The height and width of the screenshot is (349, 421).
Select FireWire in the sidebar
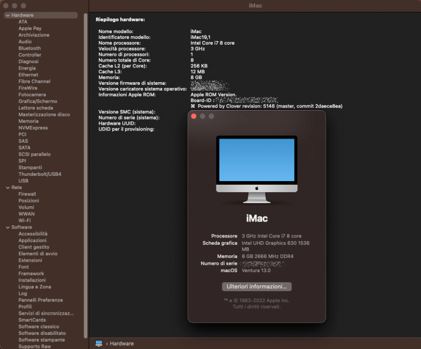[28, 88]
